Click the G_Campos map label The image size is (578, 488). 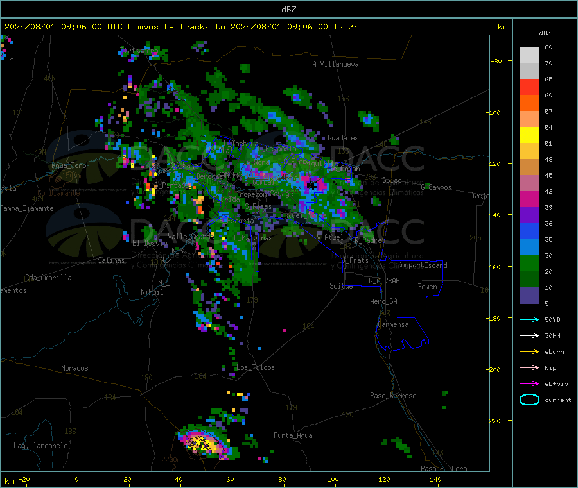(436, 187)
